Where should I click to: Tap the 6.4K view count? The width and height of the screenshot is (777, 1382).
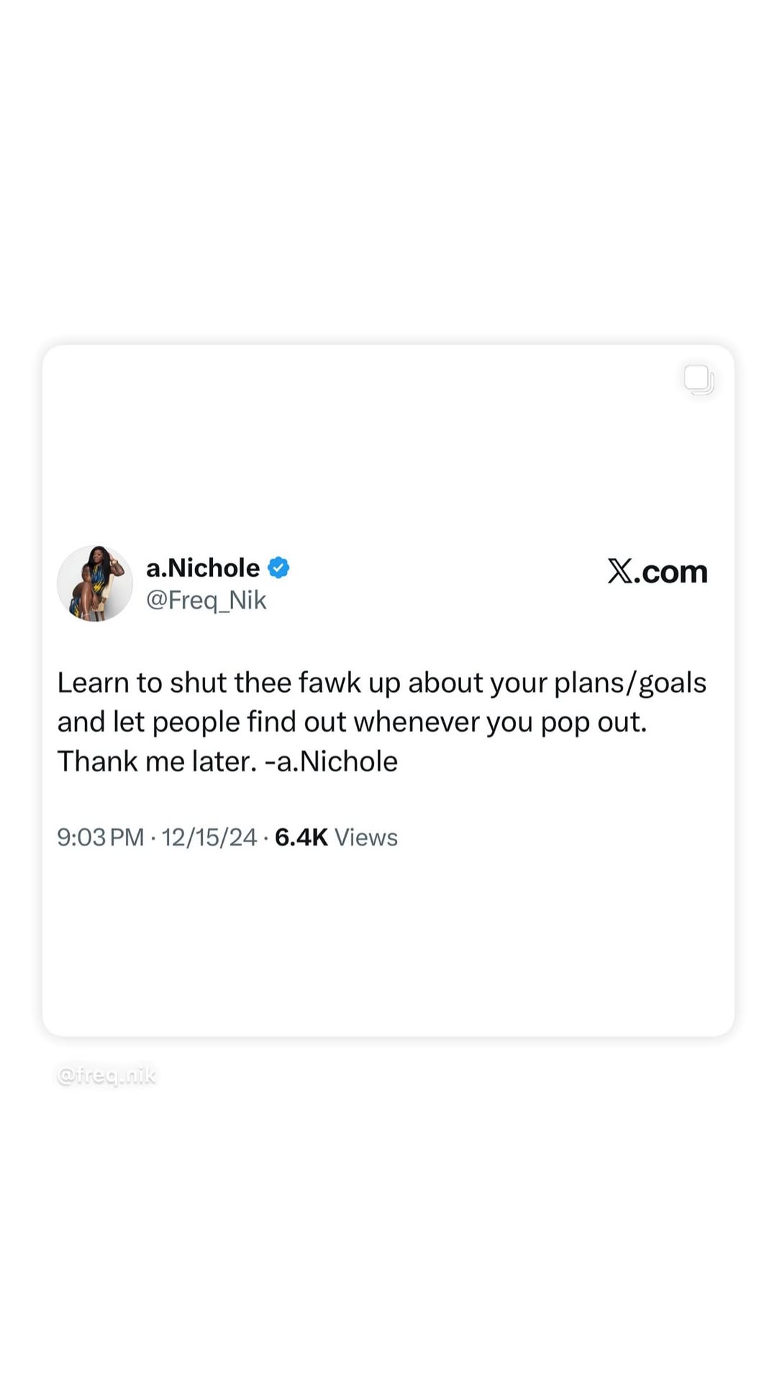pos(301,837)
